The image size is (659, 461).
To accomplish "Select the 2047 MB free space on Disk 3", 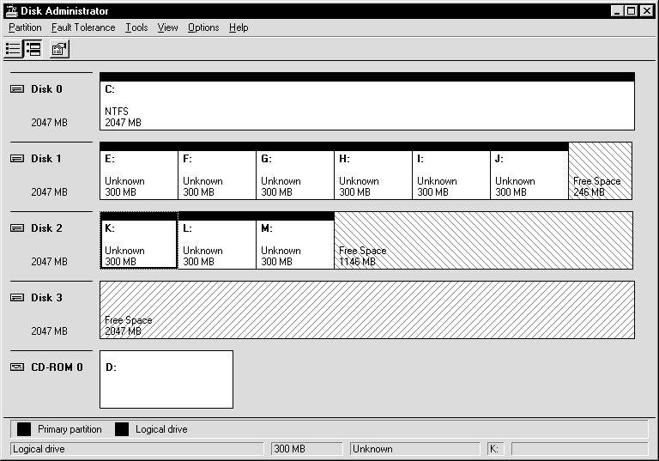I will pyautogui.click(x=367, y=310).
